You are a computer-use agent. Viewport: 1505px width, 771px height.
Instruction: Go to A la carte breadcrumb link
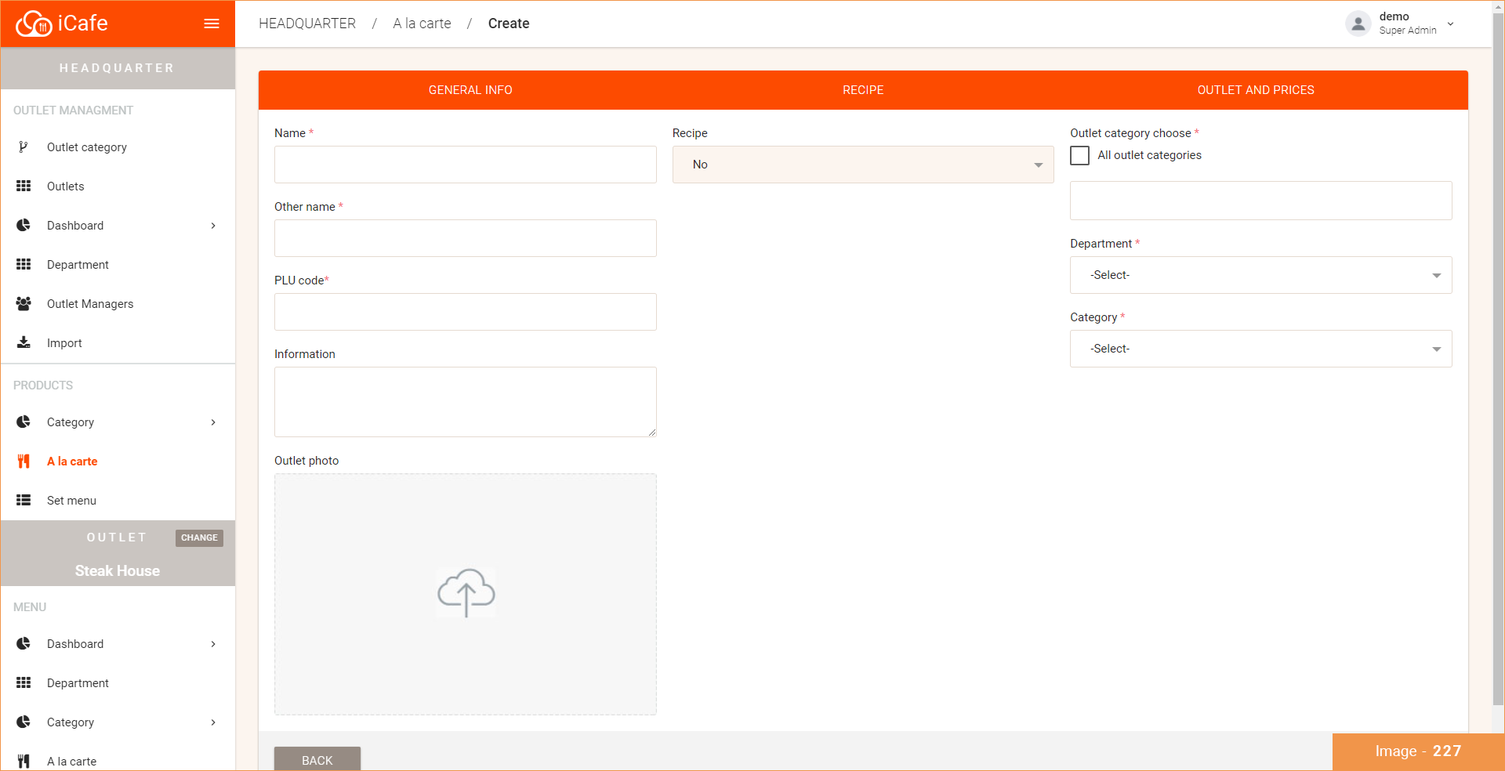point(422,24)
